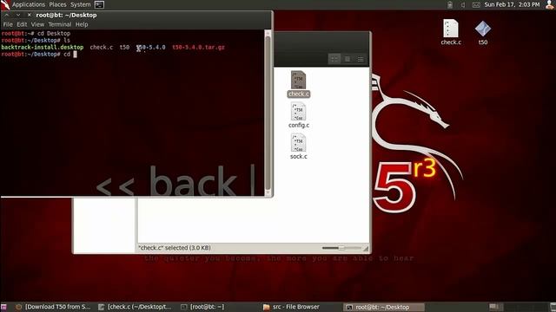This screenshot has height=312, width=556.
Task: Launch terminal from top panel icon
Action: 99,4
